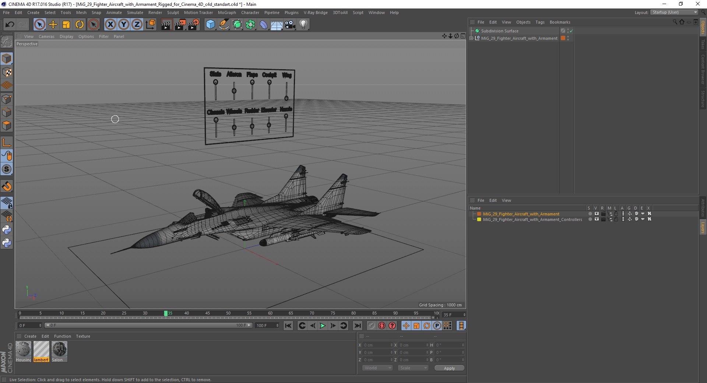Select the Salon material thumbnail

[x=59, y=351]
